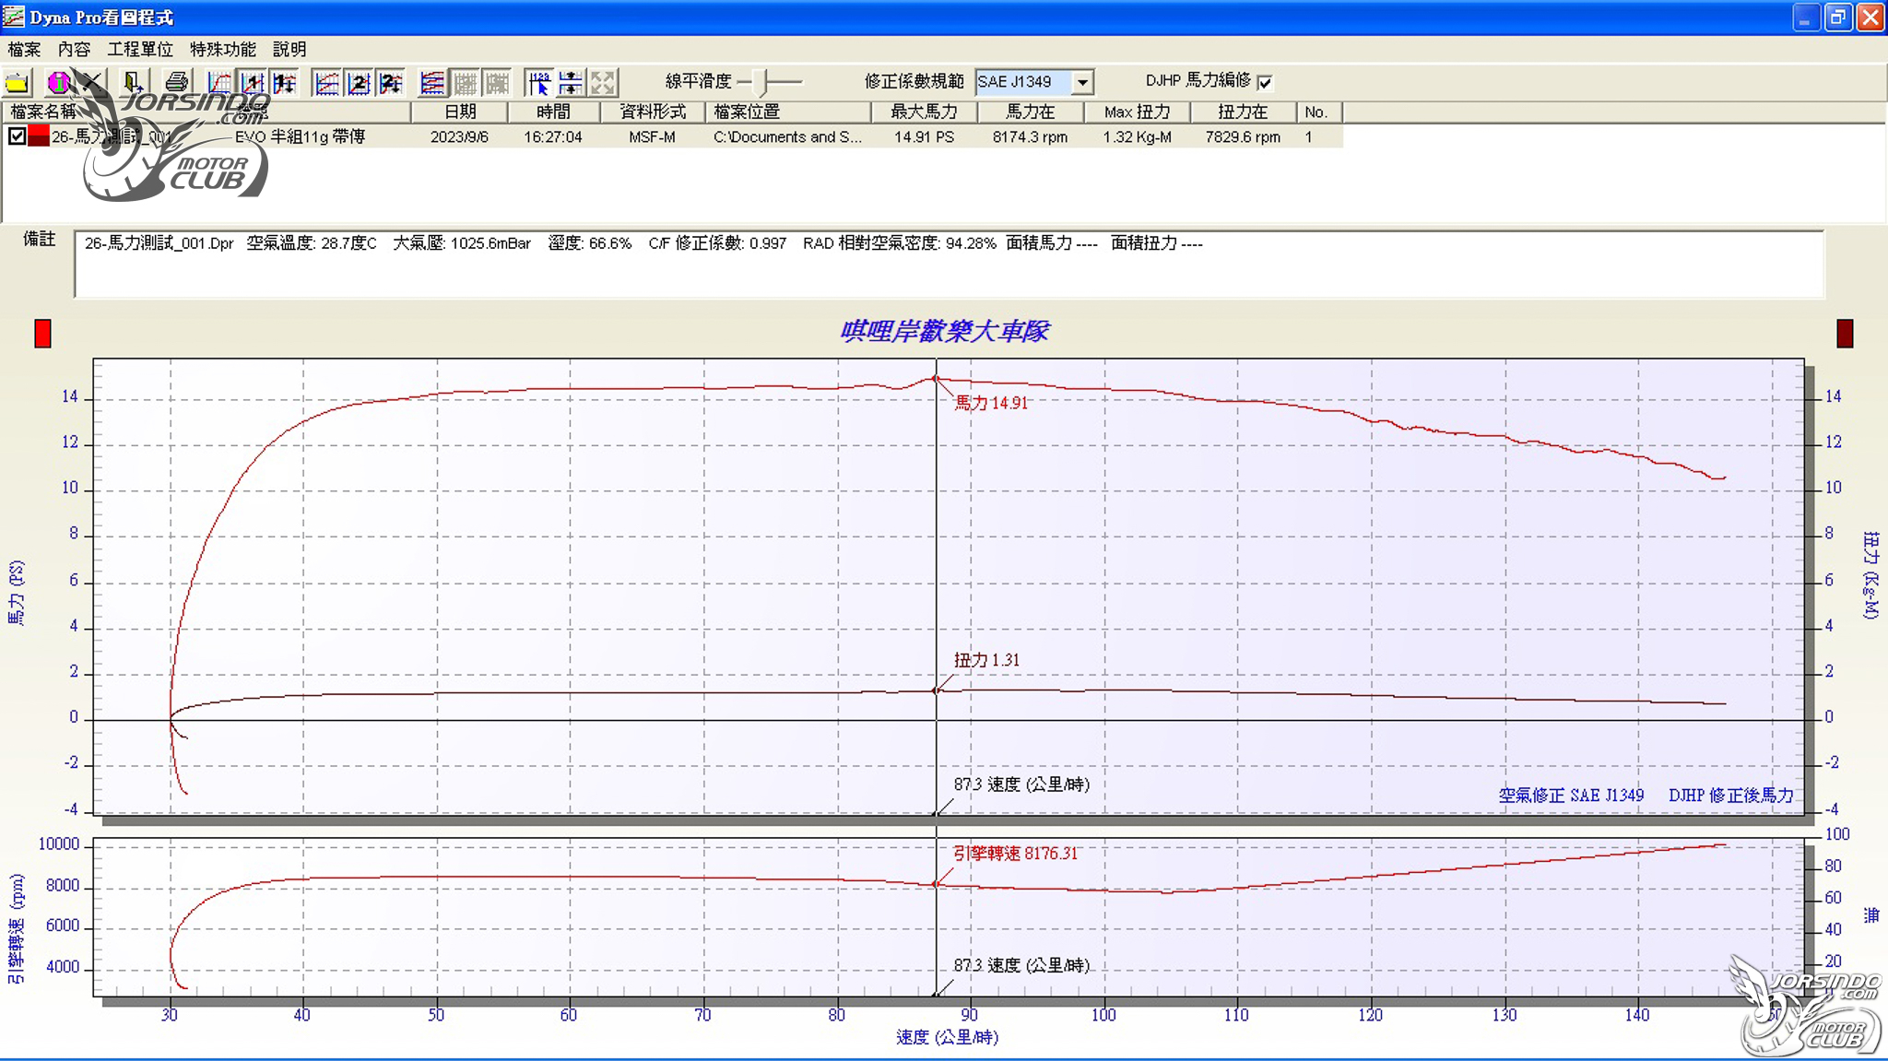Screen dimensions: 1888x1061
Task: Toggle the checkbox for run 26-馬力測試_001
Action: [17, 136]
